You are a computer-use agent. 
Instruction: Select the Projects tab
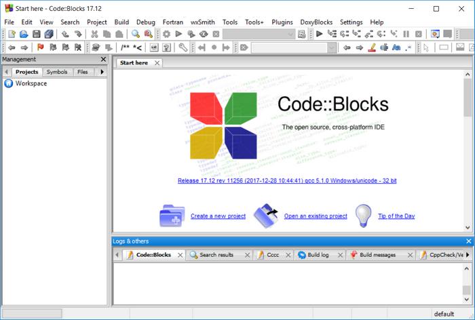pos(26,72)
